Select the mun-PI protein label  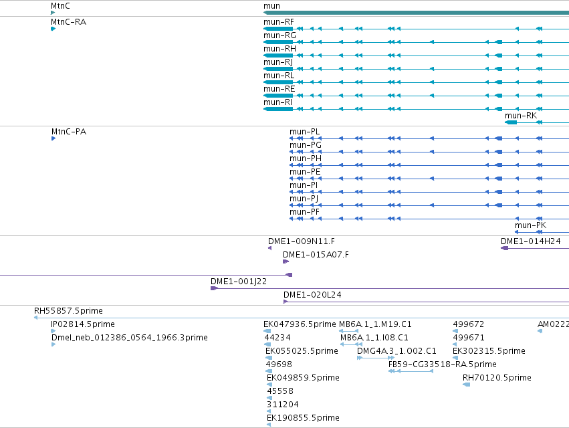(x=304, y=185)
